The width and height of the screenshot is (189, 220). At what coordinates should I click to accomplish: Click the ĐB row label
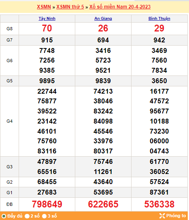pyautogui.click(x=10, y=204)
